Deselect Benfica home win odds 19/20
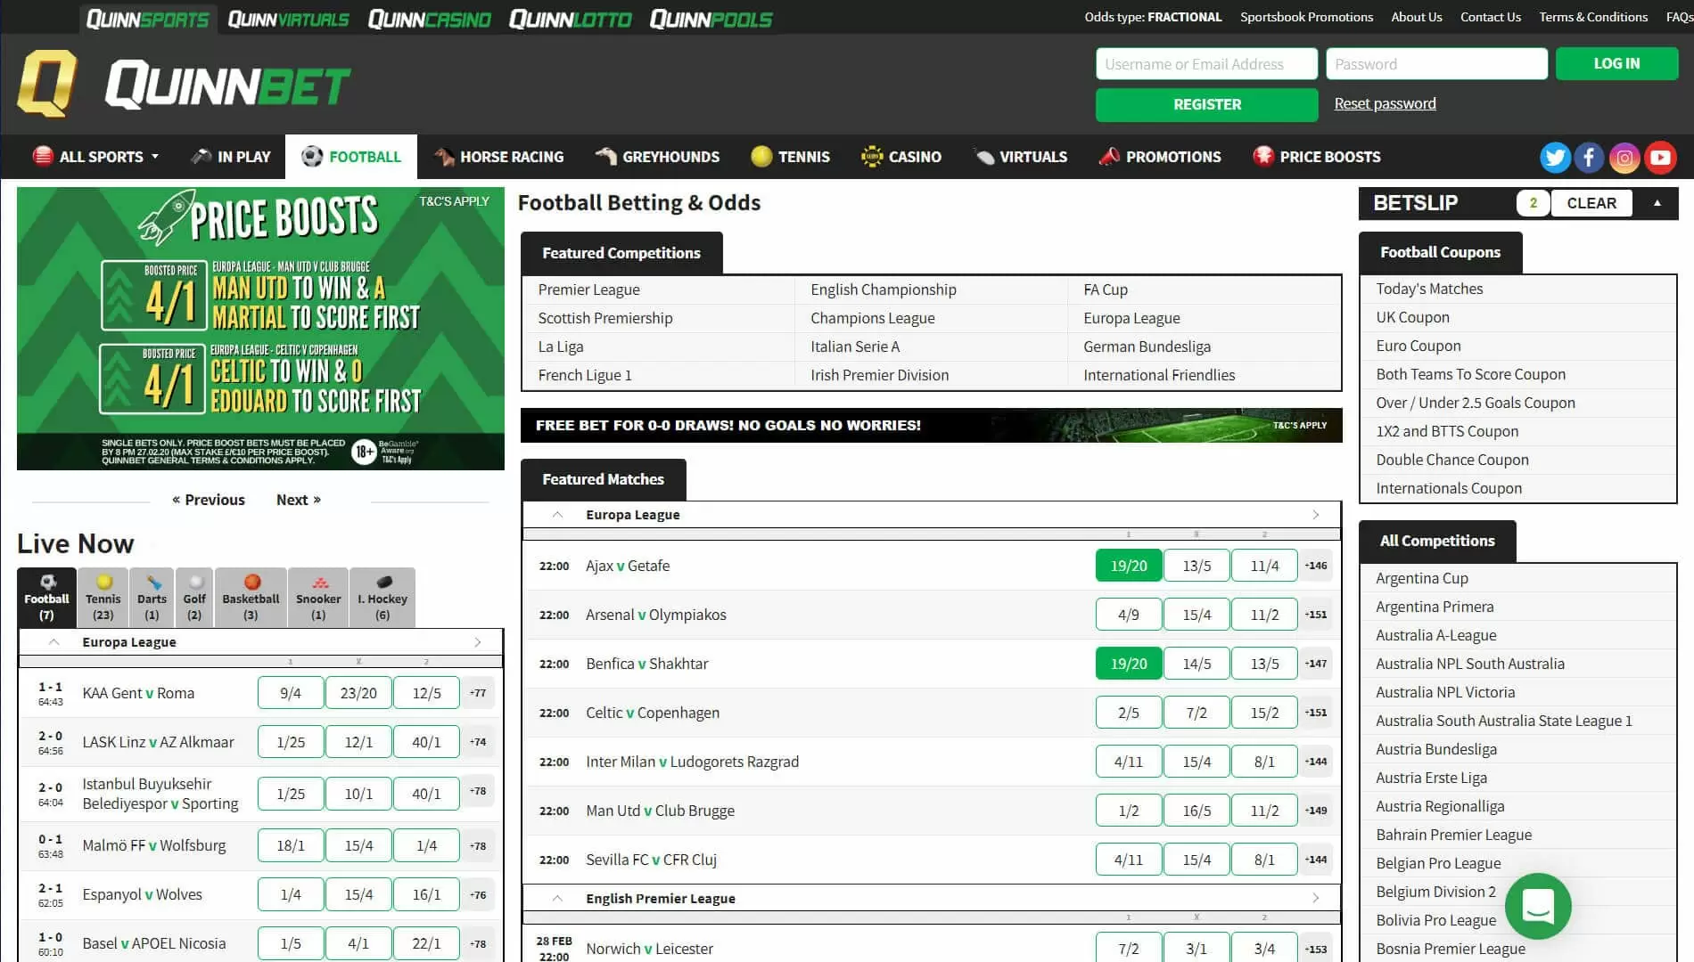This screenshot has width=1694, height=962. 1128,664
